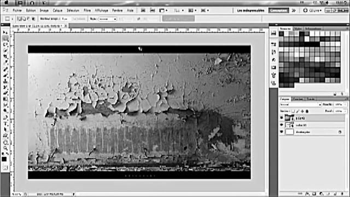Screen dimensions: 350x197
Task: Switch to the Couches tab
Action: pyautogui.click(x=297, y=99)
